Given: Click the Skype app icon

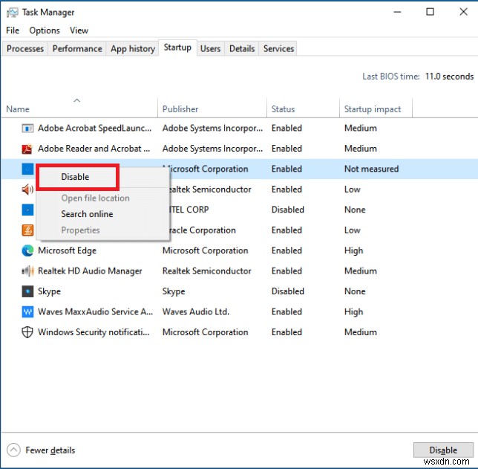Looking at the screenshot, I should pos(27,291).
